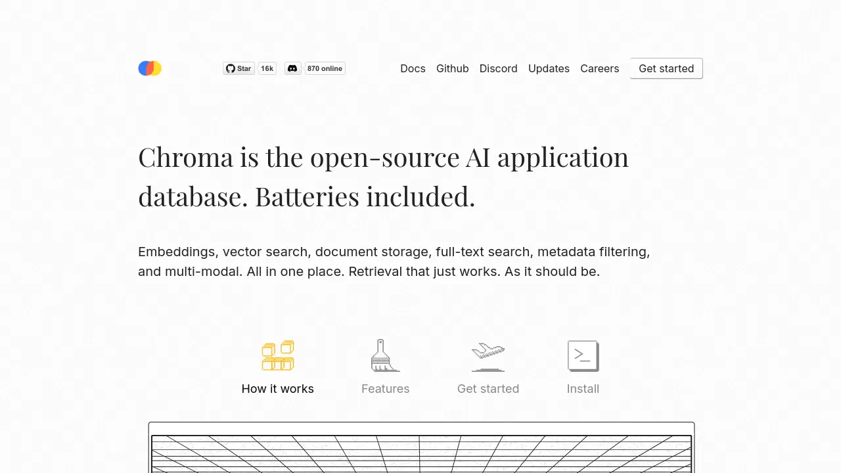Open the Docs link
841x473 pixels.
[x=413, y=68]
